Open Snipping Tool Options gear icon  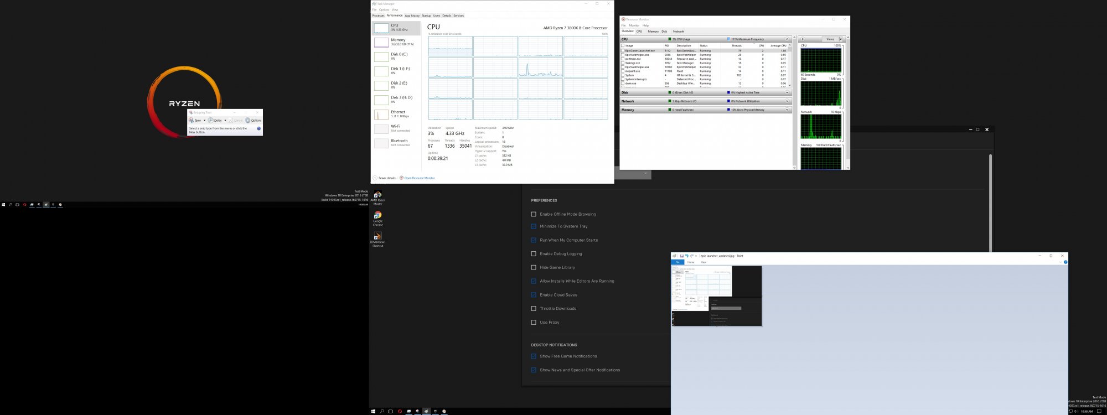point(248,120)
